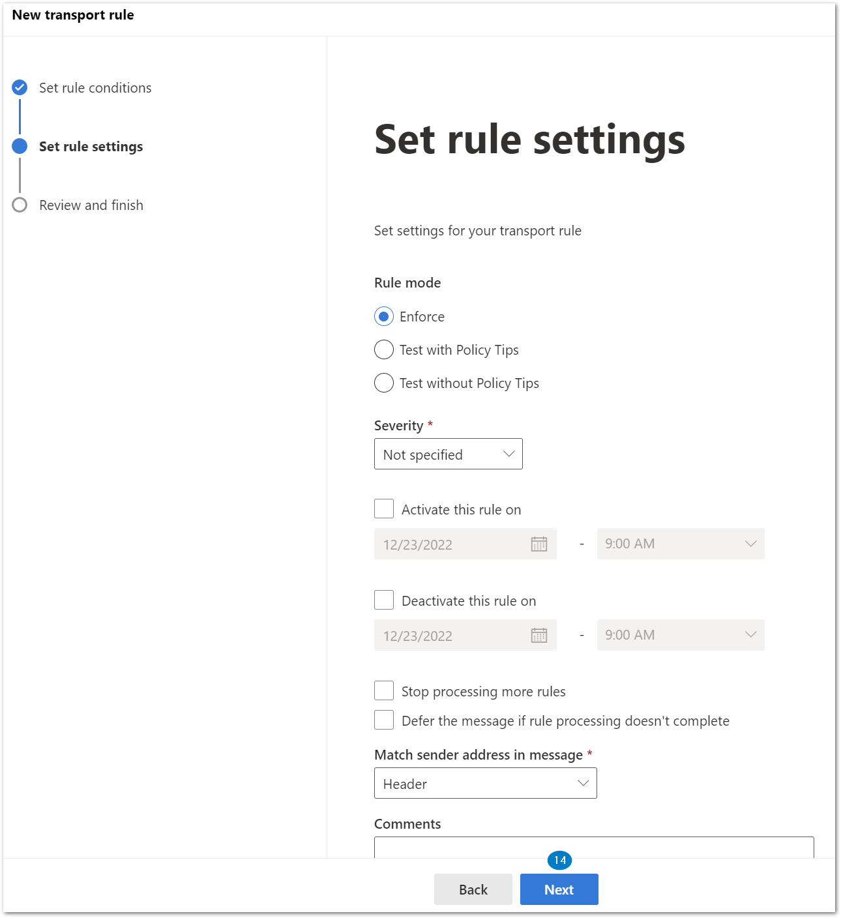Click the Set rule settings heading
This screenshot has width=841, height=918.
529,140
